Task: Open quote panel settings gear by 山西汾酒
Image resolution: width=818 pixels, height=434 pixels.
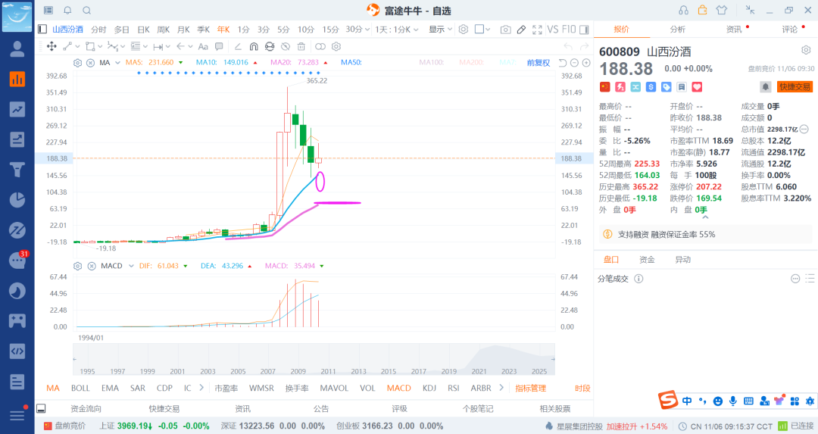Action: pos(806,50)
